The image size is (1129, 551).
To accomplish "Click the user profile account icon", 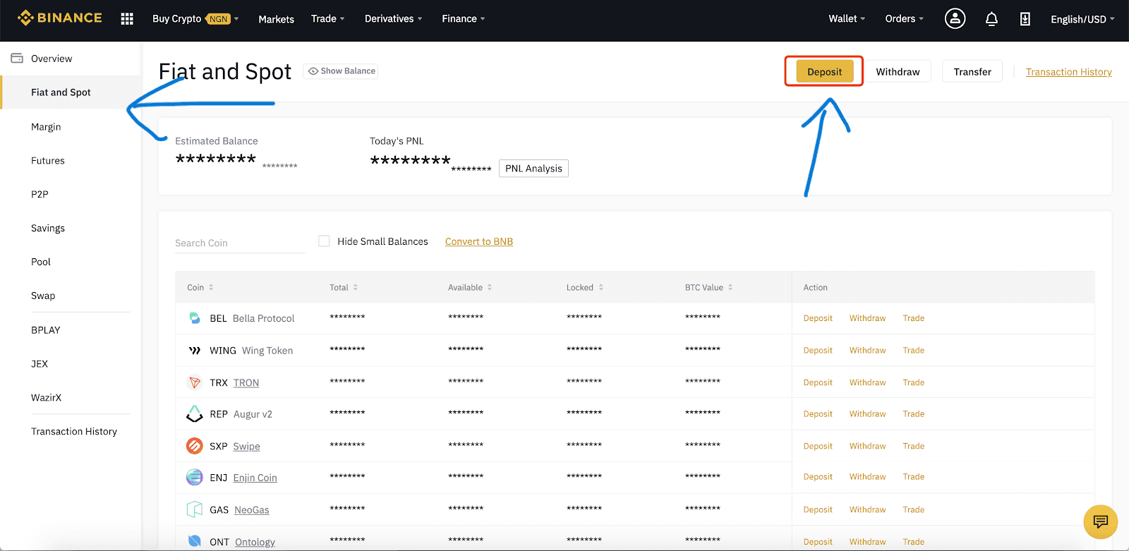I will 955,19.
